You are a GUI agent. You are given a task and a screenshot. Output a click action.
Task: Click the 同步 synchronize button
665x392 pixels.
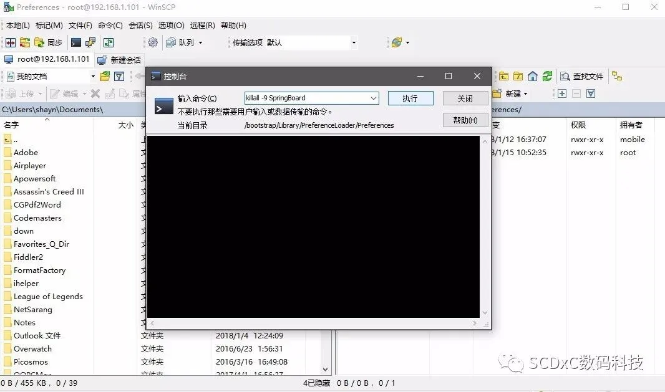click(x=49, y=42)
